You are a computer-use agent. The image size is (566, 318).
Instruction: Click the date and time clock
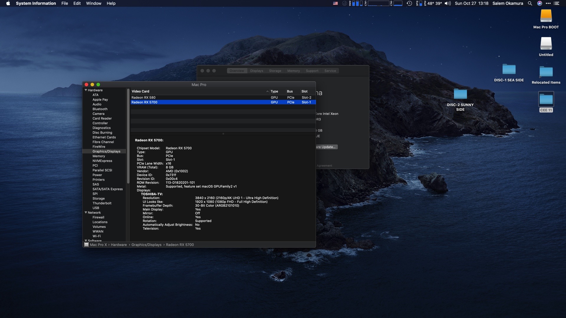[x=471, y=3]
